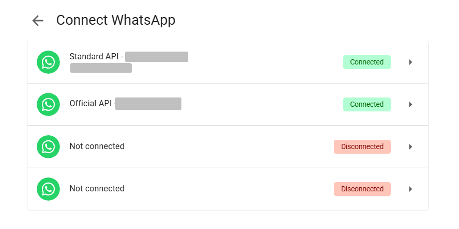Image resolution: width=459 pixels, height=229 pixels.
Task: Click the redacted number after Standard API
Action: pyautogui.click(x=156, y=57)
